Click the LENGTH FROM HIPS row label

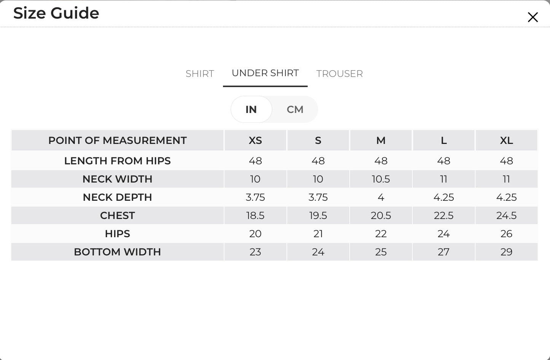coord(118,161)
